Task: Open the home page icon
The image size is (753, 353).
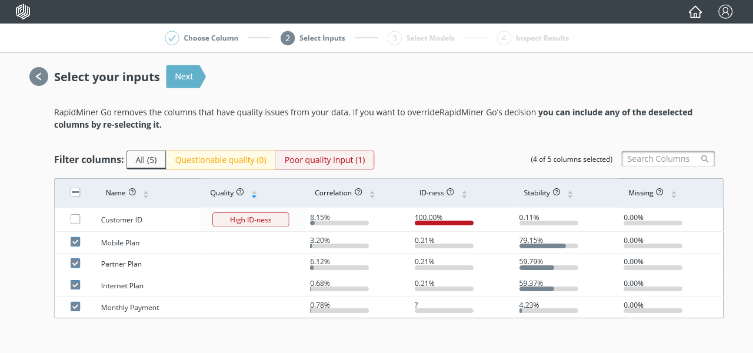Action: [695, 12]
